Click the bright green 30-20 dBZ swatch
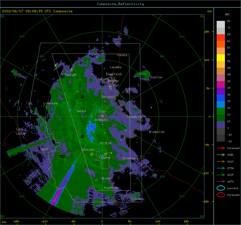241x225 pixels. (x=221, y=111)
